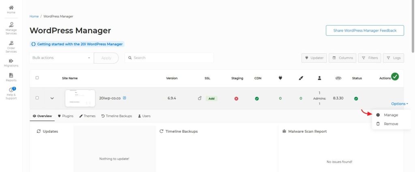Click the users person column header icon

319,78
